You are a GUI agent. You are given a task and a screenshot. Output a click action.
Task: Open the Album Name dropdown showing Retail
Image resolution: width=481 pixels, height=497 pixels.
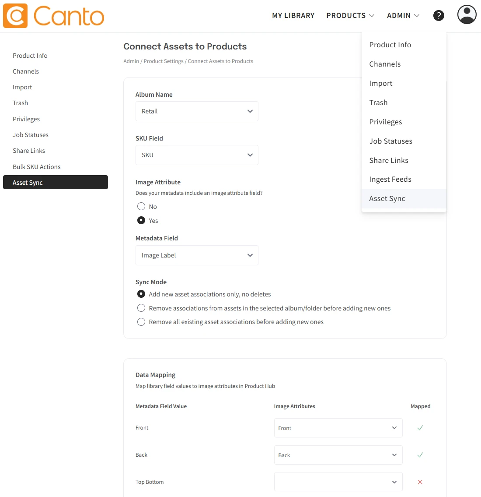pos(197,111)
